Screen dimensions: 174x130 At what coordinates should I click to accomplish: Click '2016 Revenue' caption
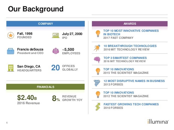[28, 103]
